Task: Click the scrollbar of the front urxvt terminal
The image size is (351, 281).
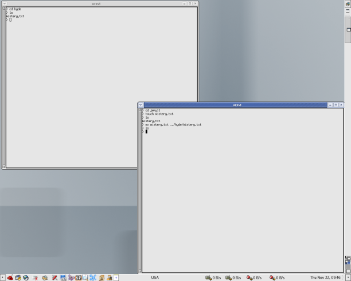Action: pos(140,190)
